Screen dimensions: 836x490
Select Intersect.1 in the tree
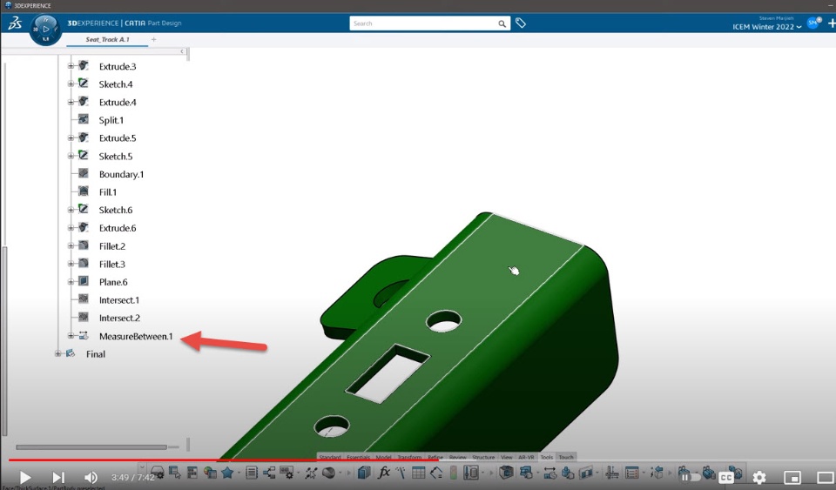click(x=119, y=300)
